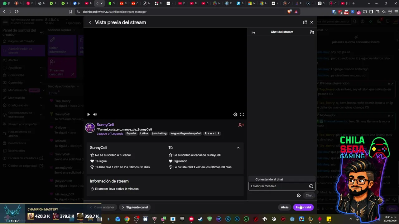Select the Español tag
The image size is (399, 224).
pos(131,133)
